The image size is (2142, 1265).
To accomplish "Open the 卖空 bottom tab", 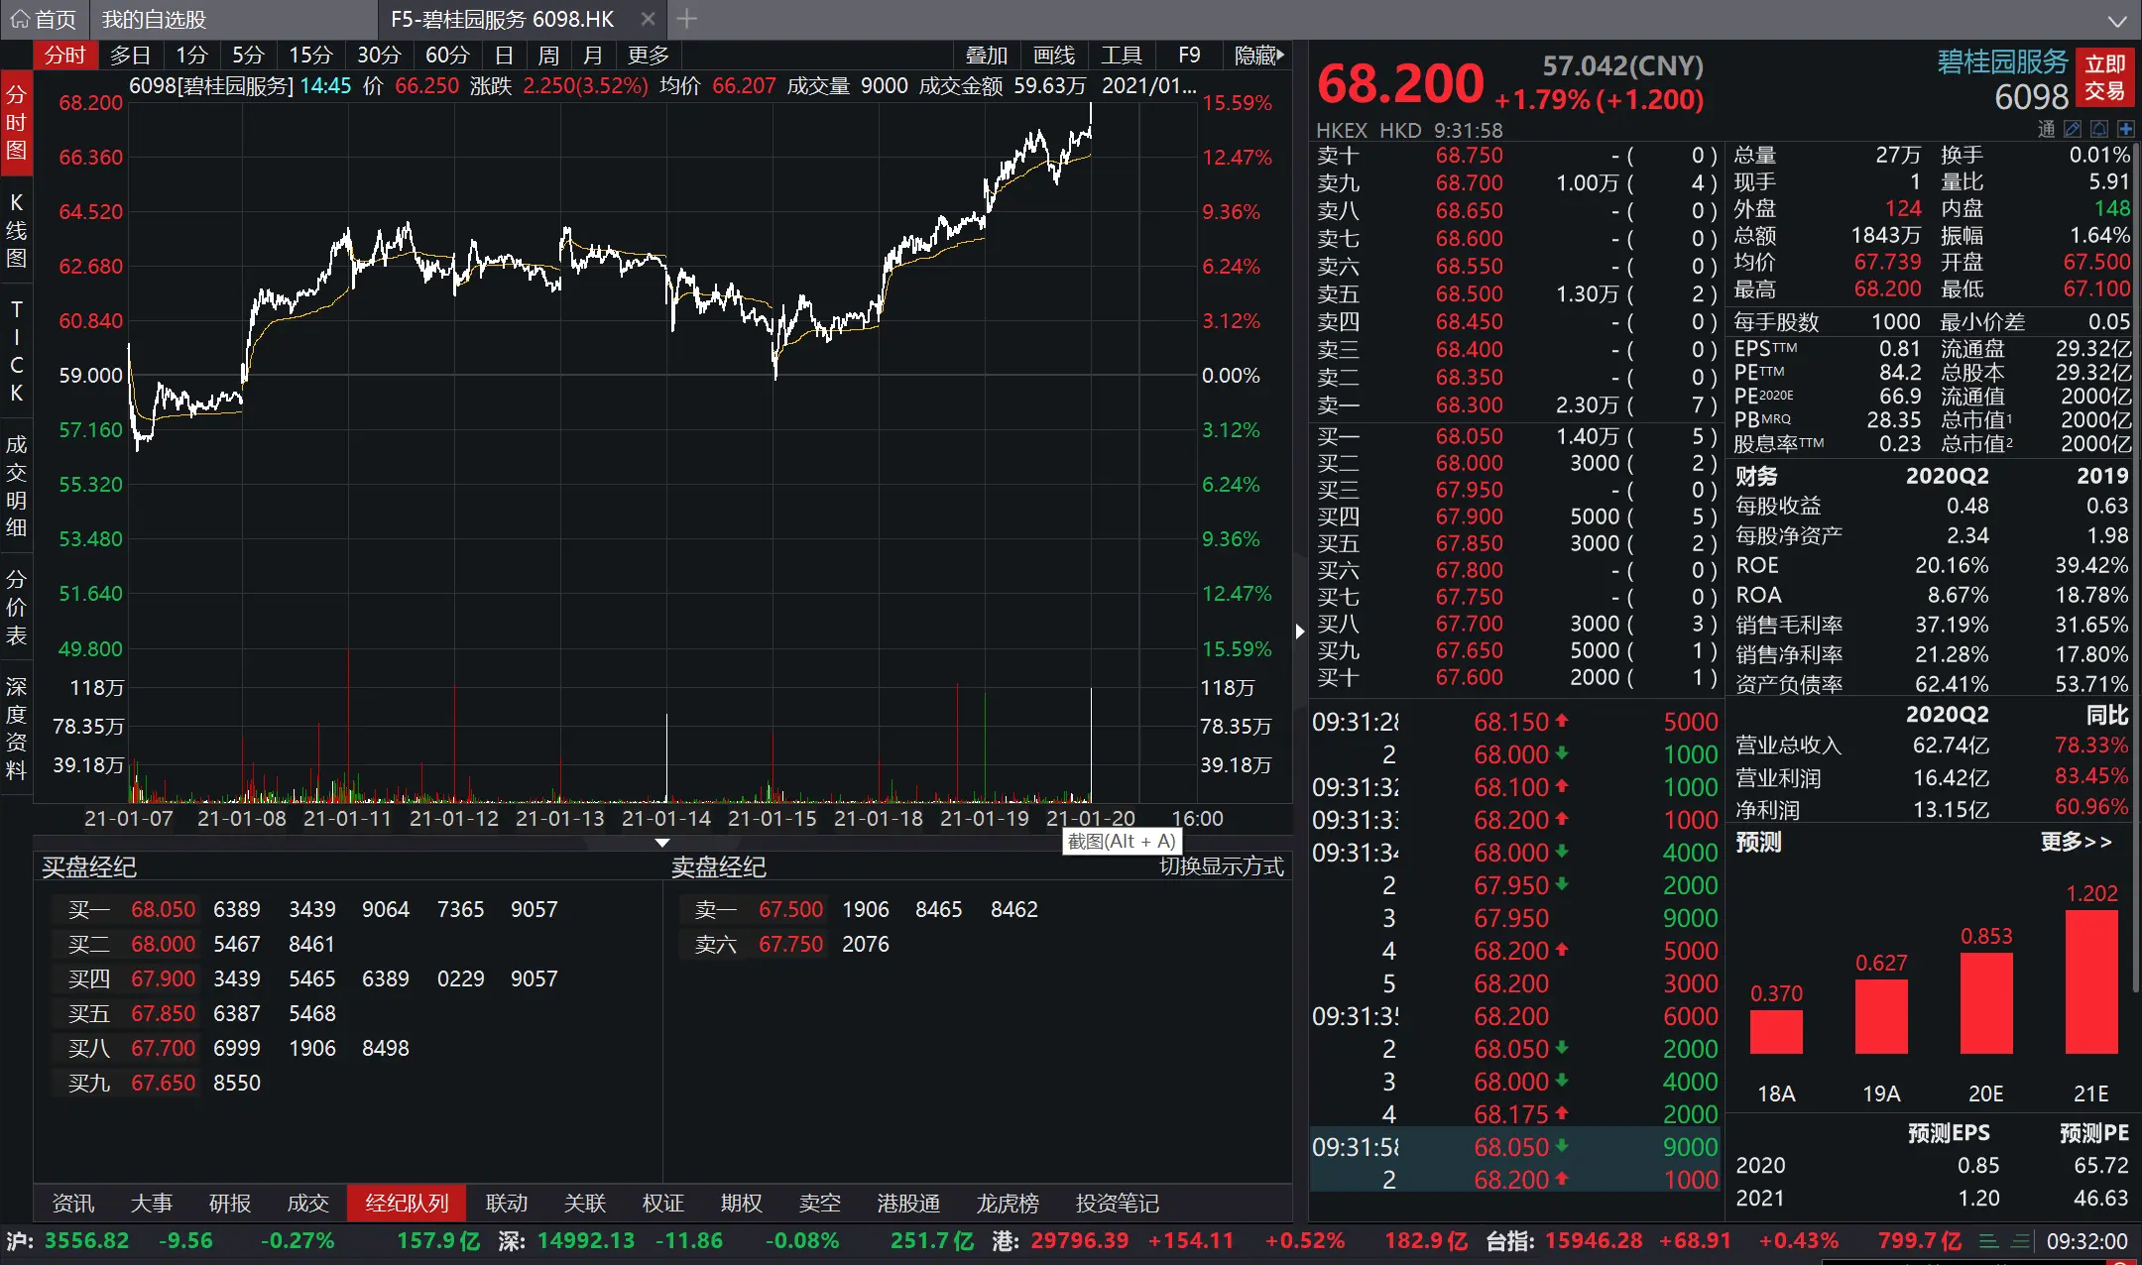I will [820, 1203].
